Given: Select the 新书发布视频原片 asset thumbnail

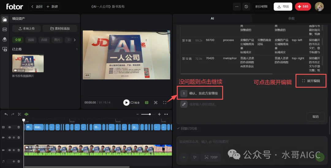Looking at the screenshot, I should click(28, 63).
